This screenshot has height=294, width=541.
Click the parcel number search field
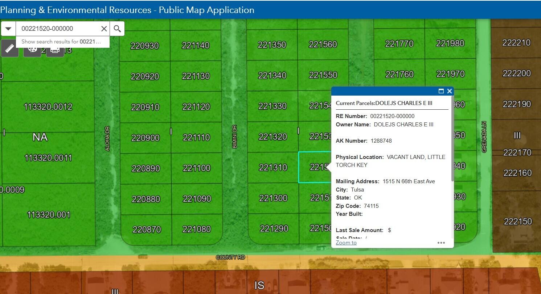(x=58, y=29)
